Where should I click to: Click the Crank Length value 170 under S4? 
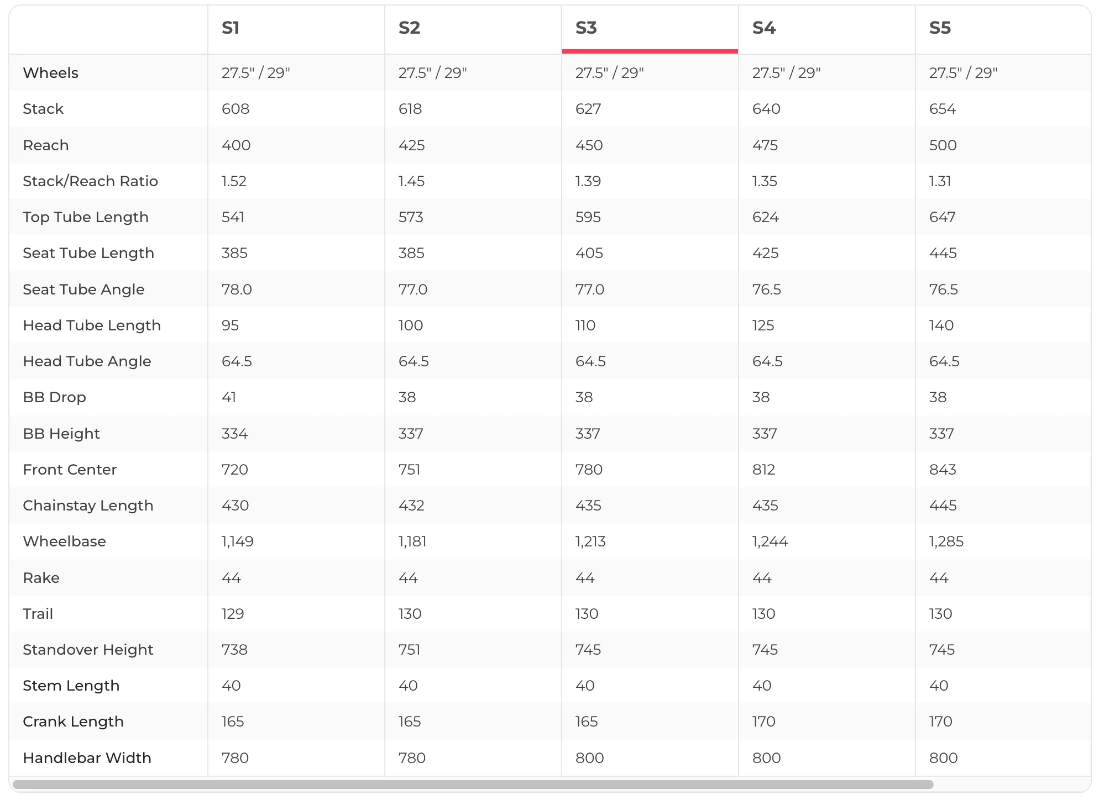click(x=763, y=722)
